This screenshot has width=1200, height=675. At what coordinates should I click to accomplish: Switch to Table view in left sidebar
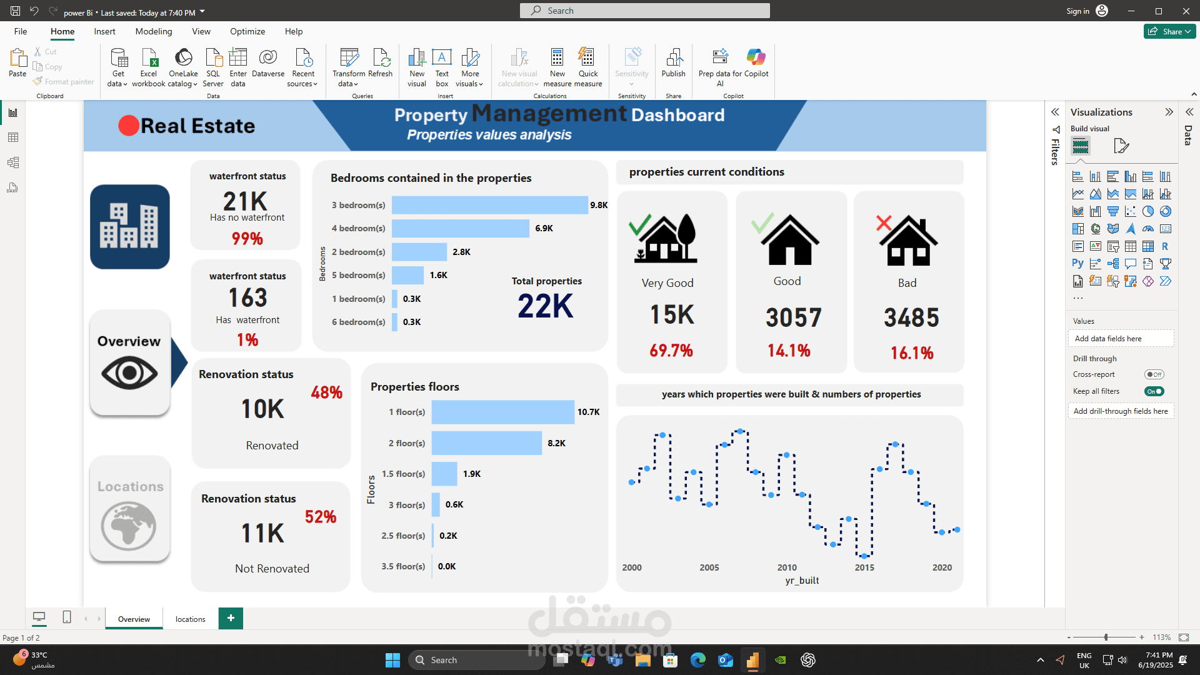[13, 137]
